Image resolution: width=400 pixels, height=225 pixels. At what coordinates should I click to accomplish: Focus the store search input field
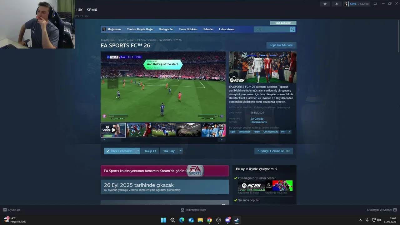pyautogui.click(x=272, y=29)
